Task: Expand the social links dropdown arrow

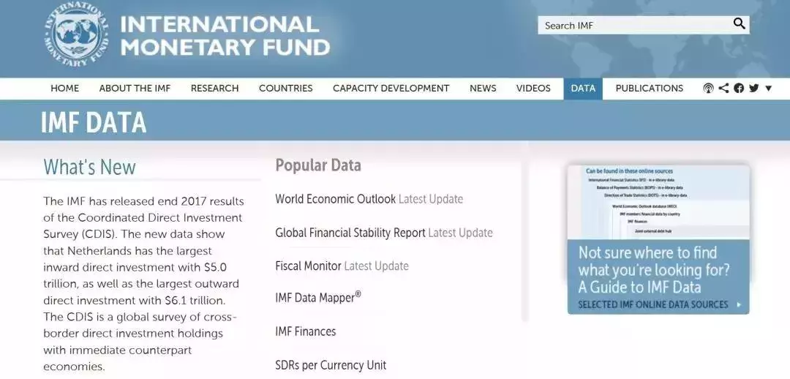Action: (x=768, y=89)
